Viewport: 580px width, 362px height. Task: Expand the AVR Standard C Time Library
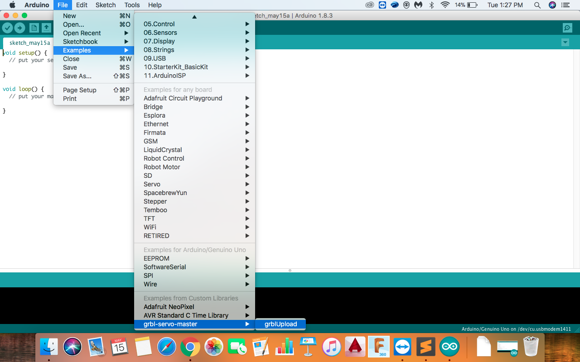pos(194,315)
